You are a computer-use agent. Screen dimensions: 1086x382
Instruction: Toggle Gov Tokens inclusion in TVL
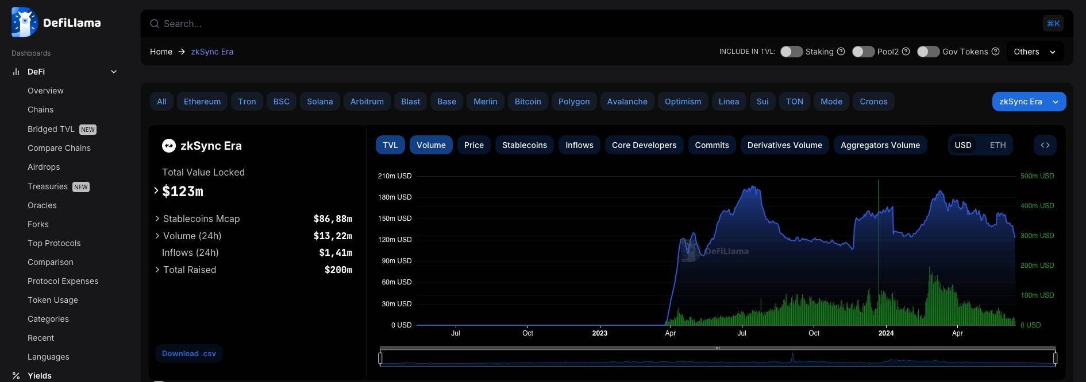pos(928,52)
